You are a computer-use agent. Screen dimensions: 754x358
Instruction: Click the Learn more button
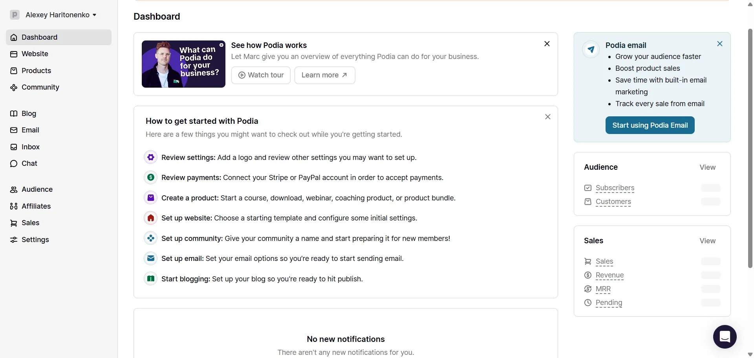[325, 75]
